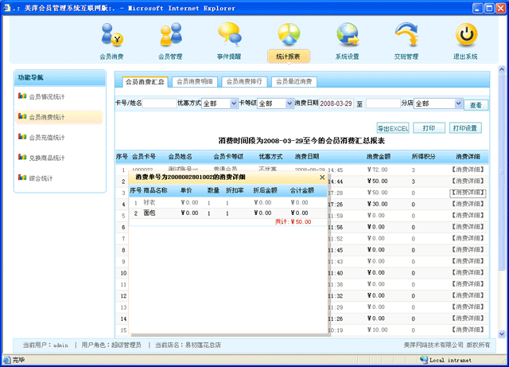Image resolution: width=509 pixels, height=367 pixels.
Task: Click the 卡号/姓名 input field
Action: click(x=159, y=103)
